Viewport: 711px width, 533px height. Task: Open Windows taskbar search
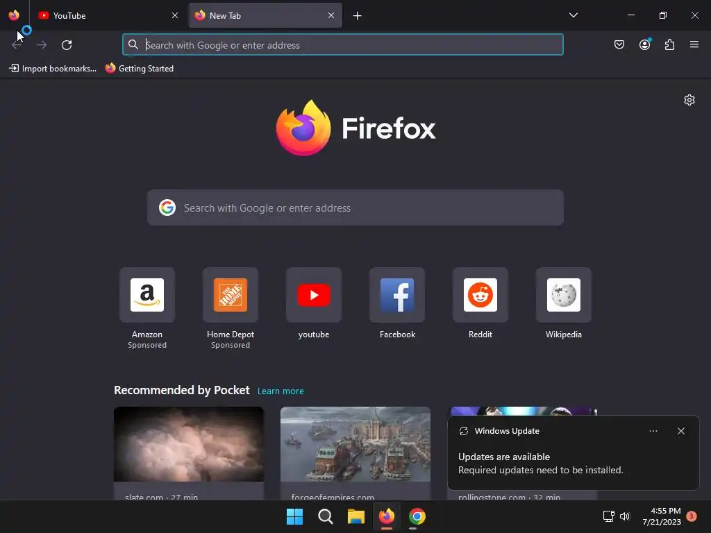pyautogui.click(x=326, y=516)
